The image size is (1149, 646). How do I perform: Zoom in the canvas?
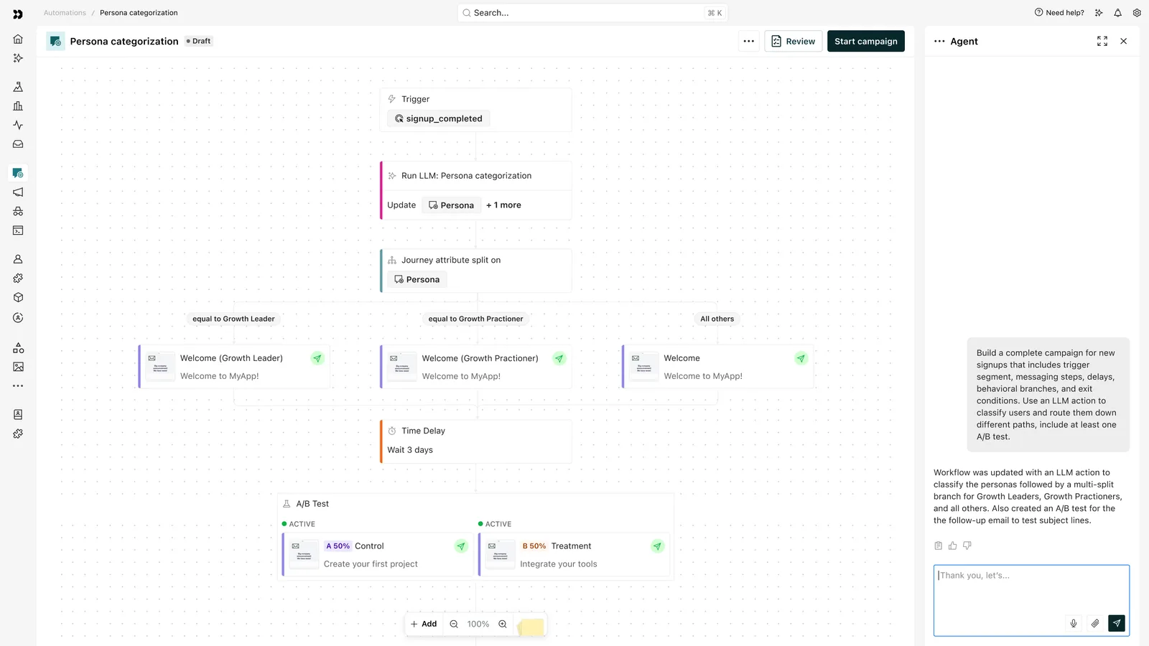[503, 624]
